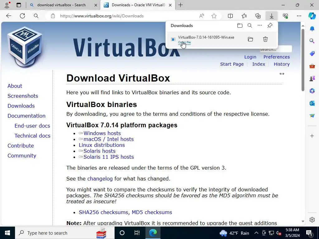This screenshot has height=239, width=319.
Task: Go to About in the sidebar
Action: pyautogui.click(x=15, y=86)
